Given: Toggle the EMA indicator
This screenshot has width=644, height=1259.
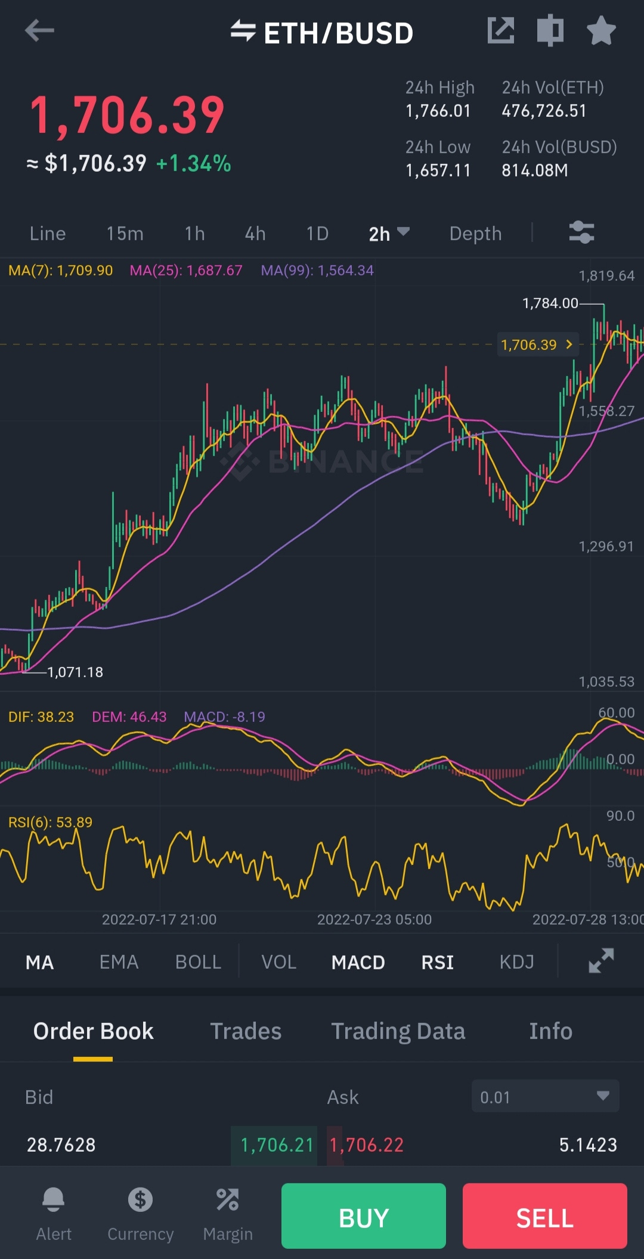Looking at the screenshot, I should pos(119,962).
